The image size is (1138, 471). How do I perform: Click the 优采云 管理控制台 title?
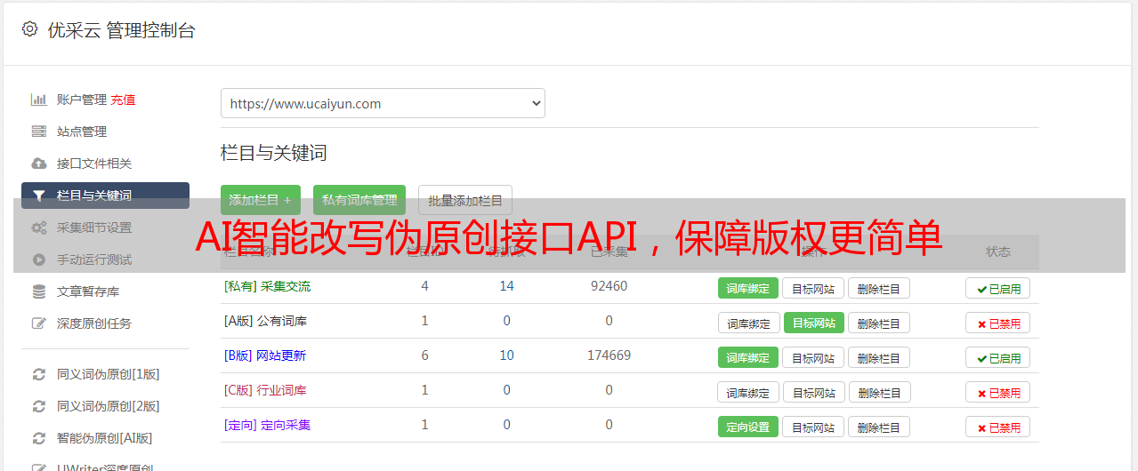121,30
